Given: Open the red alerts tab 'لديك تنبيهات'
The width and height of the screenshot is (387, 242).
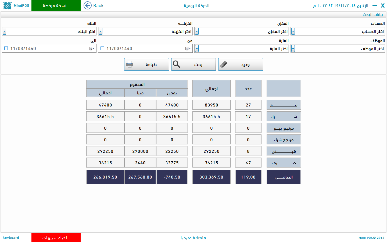Looking at the screenshot, I should pyautogui.click(x=56, y=238).
